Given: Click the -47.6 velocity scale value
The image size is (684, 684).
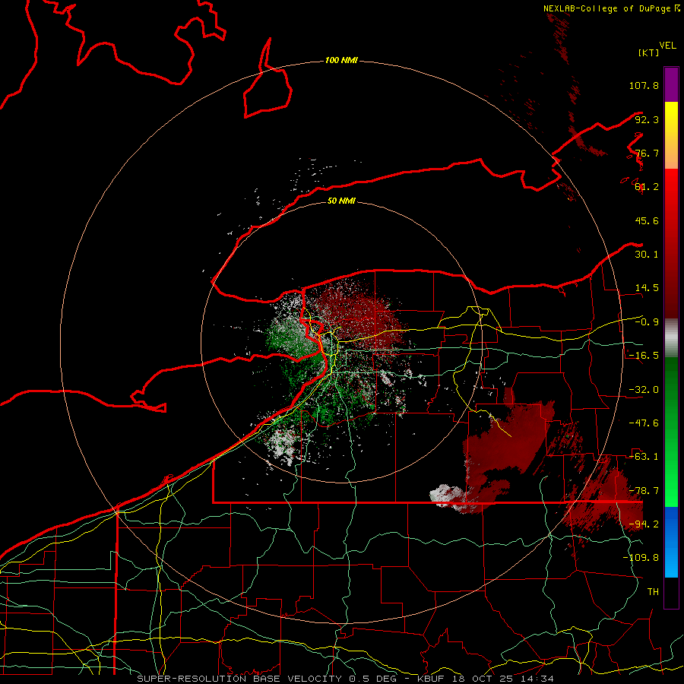Looking at the screenshot, I should point(644,423).
